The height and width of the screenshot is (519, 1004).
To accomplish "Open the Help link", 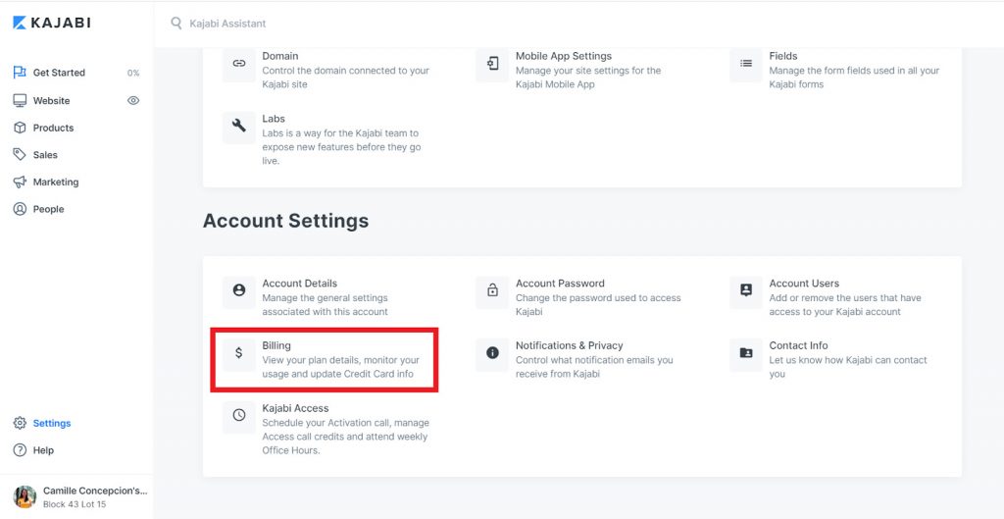I will tap(34, 450).
